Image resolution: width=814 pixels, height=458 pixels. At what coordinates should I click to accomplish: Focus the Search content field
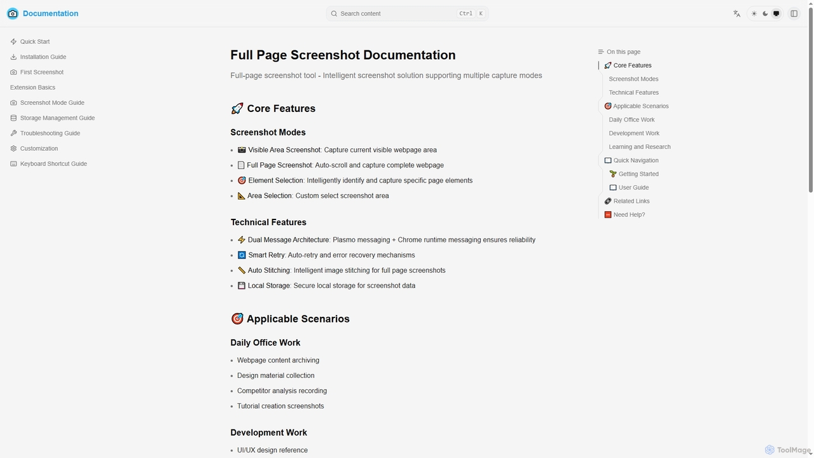pyautogui.click(x=407, y=13)
